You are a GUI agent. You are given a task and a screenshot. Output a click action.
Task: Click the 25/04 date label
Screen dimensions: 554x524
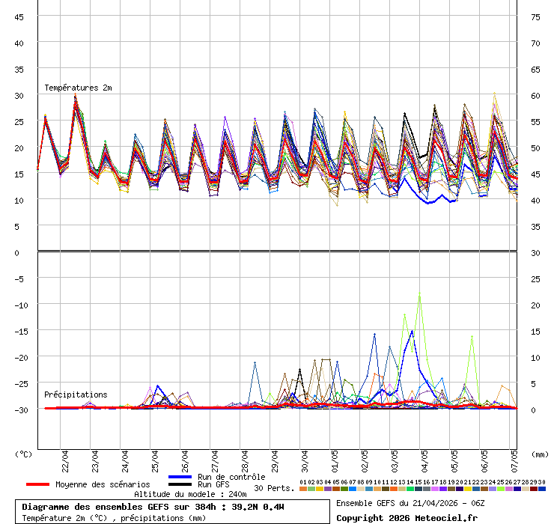point(155,458)
